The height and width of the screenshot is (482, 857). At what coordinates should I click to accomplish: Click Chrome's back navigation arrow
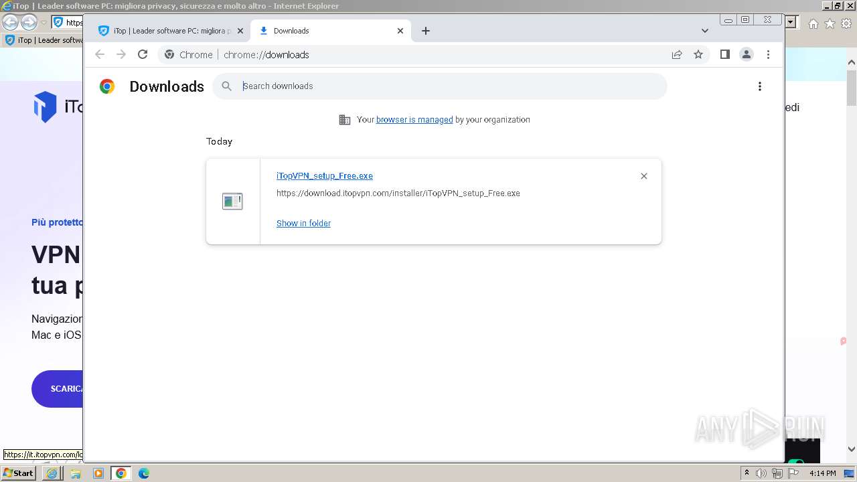100,55
